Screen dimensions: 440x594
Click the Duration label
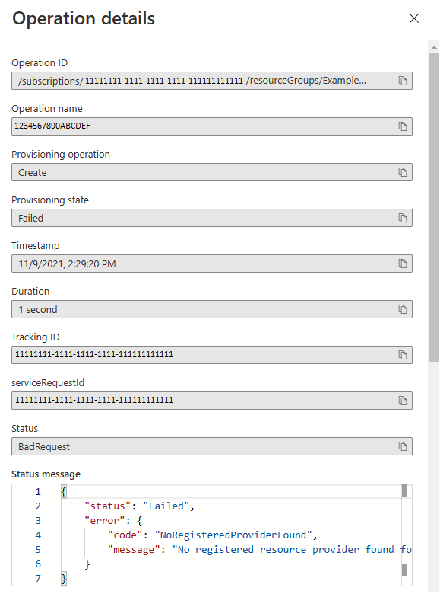[30, 292]
